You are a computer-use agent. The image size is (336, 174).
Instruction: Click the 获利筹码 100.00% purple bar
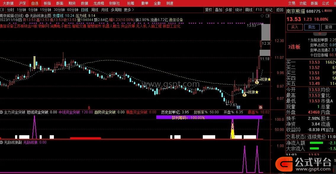click(x=209, y=117)
